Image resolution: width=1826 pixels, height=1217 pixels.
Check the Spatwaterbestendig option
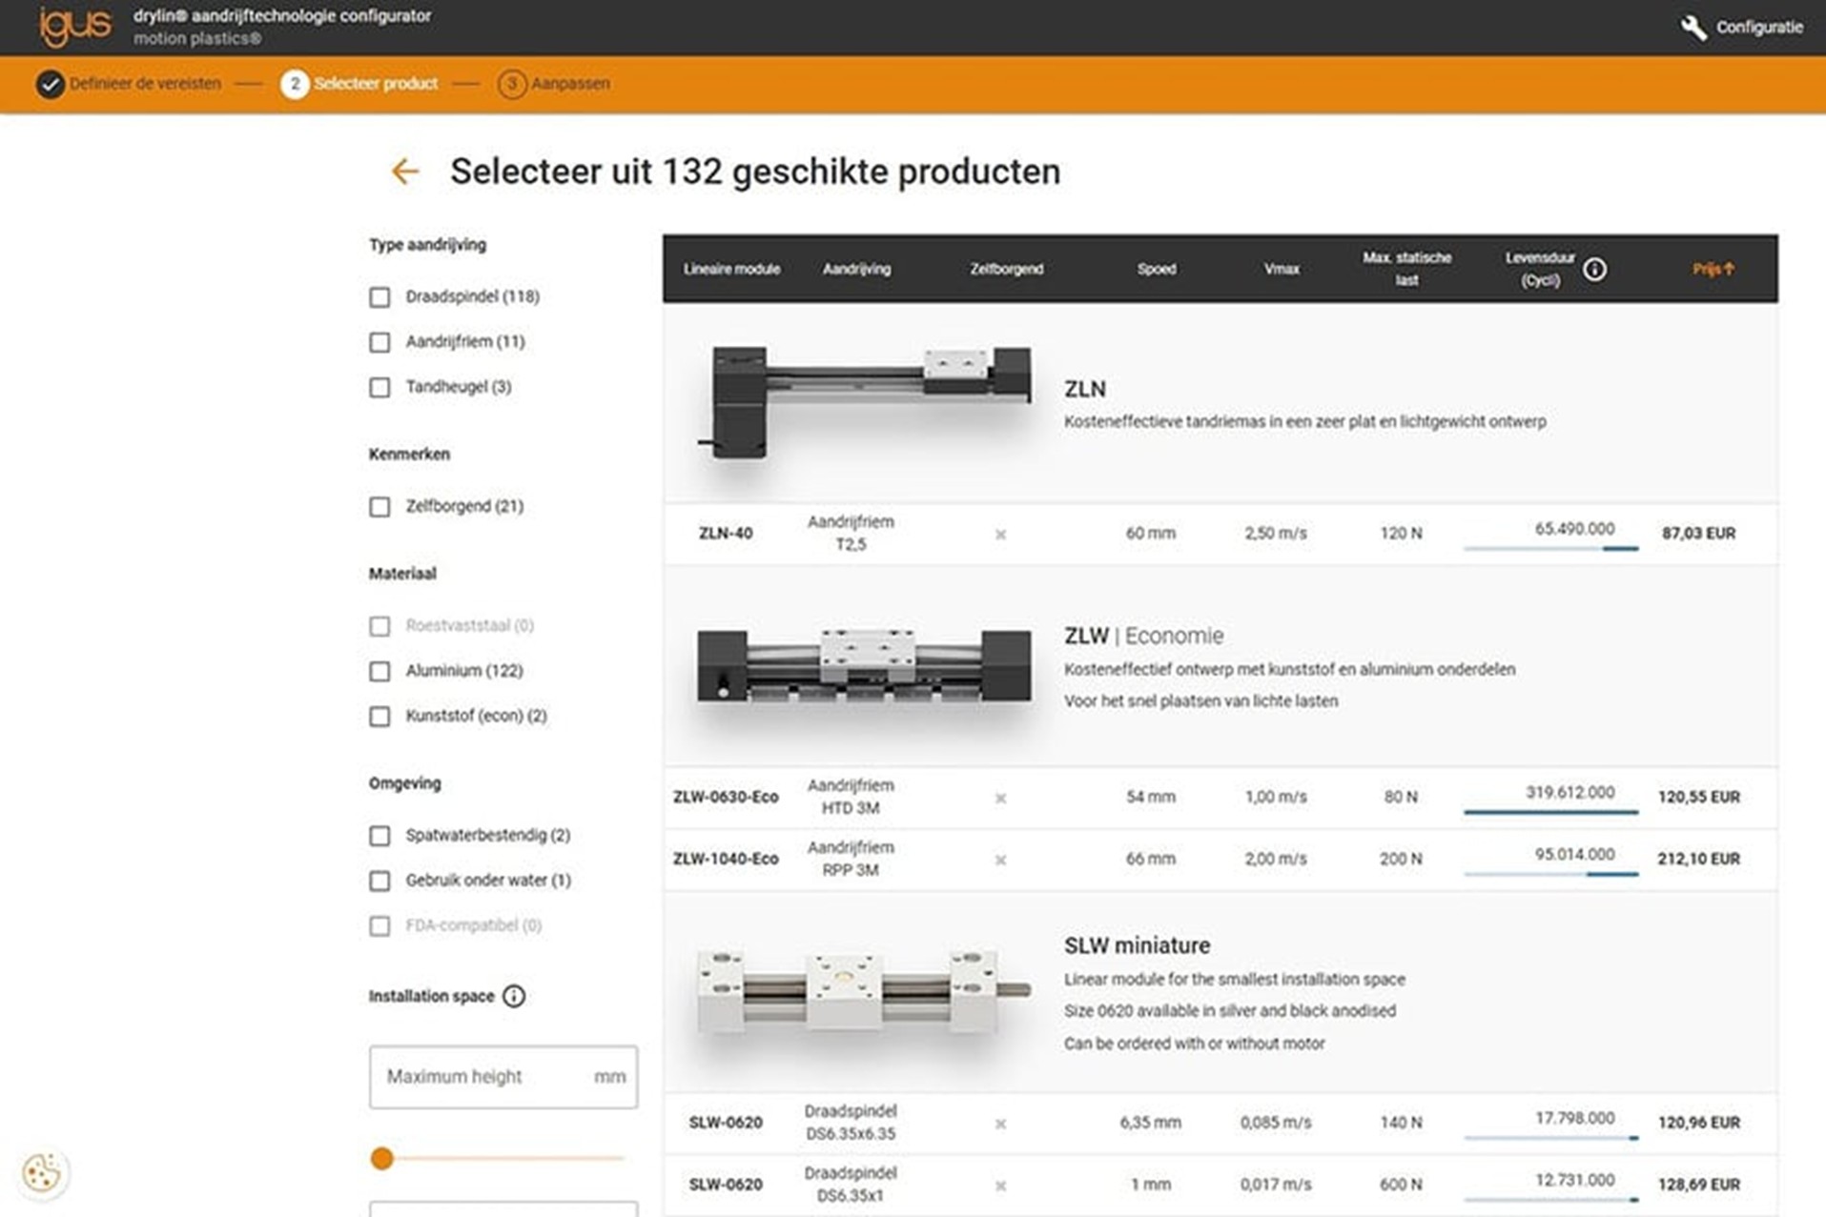(380, 836)
